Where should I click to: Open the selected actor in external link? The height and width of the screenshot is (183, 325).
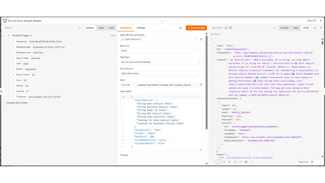pos(201,84)
